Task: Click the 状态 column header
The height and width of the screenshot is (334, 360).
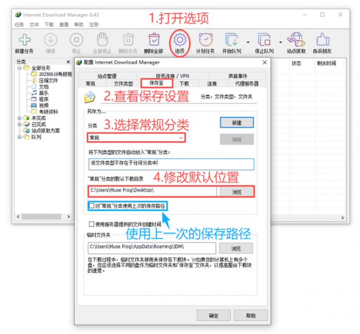Action: pos(296,63)
